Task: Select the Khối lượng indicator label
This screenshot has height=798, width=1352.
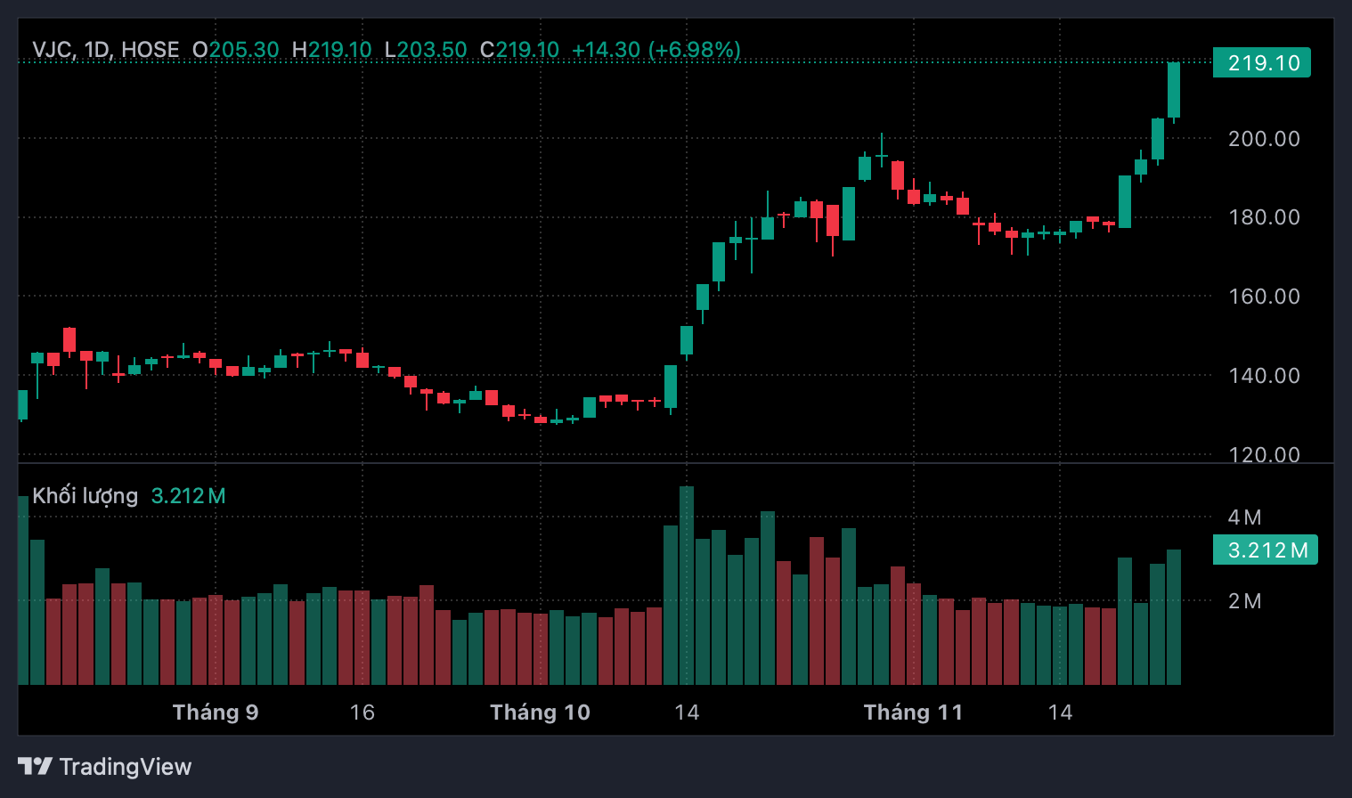Action: click(86, 496)
